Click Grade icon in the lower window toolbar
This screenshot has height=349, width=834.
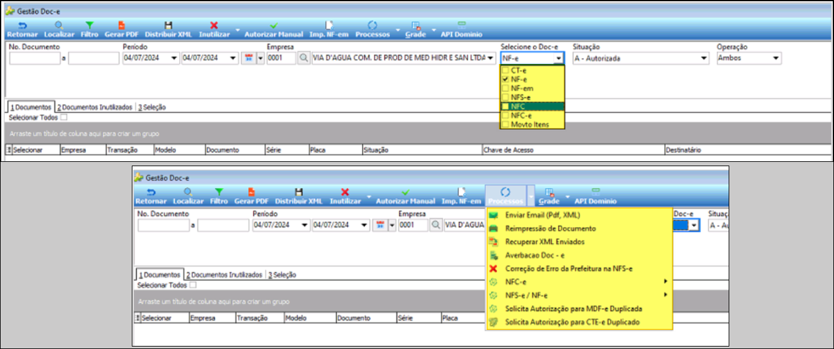point(550,193)
